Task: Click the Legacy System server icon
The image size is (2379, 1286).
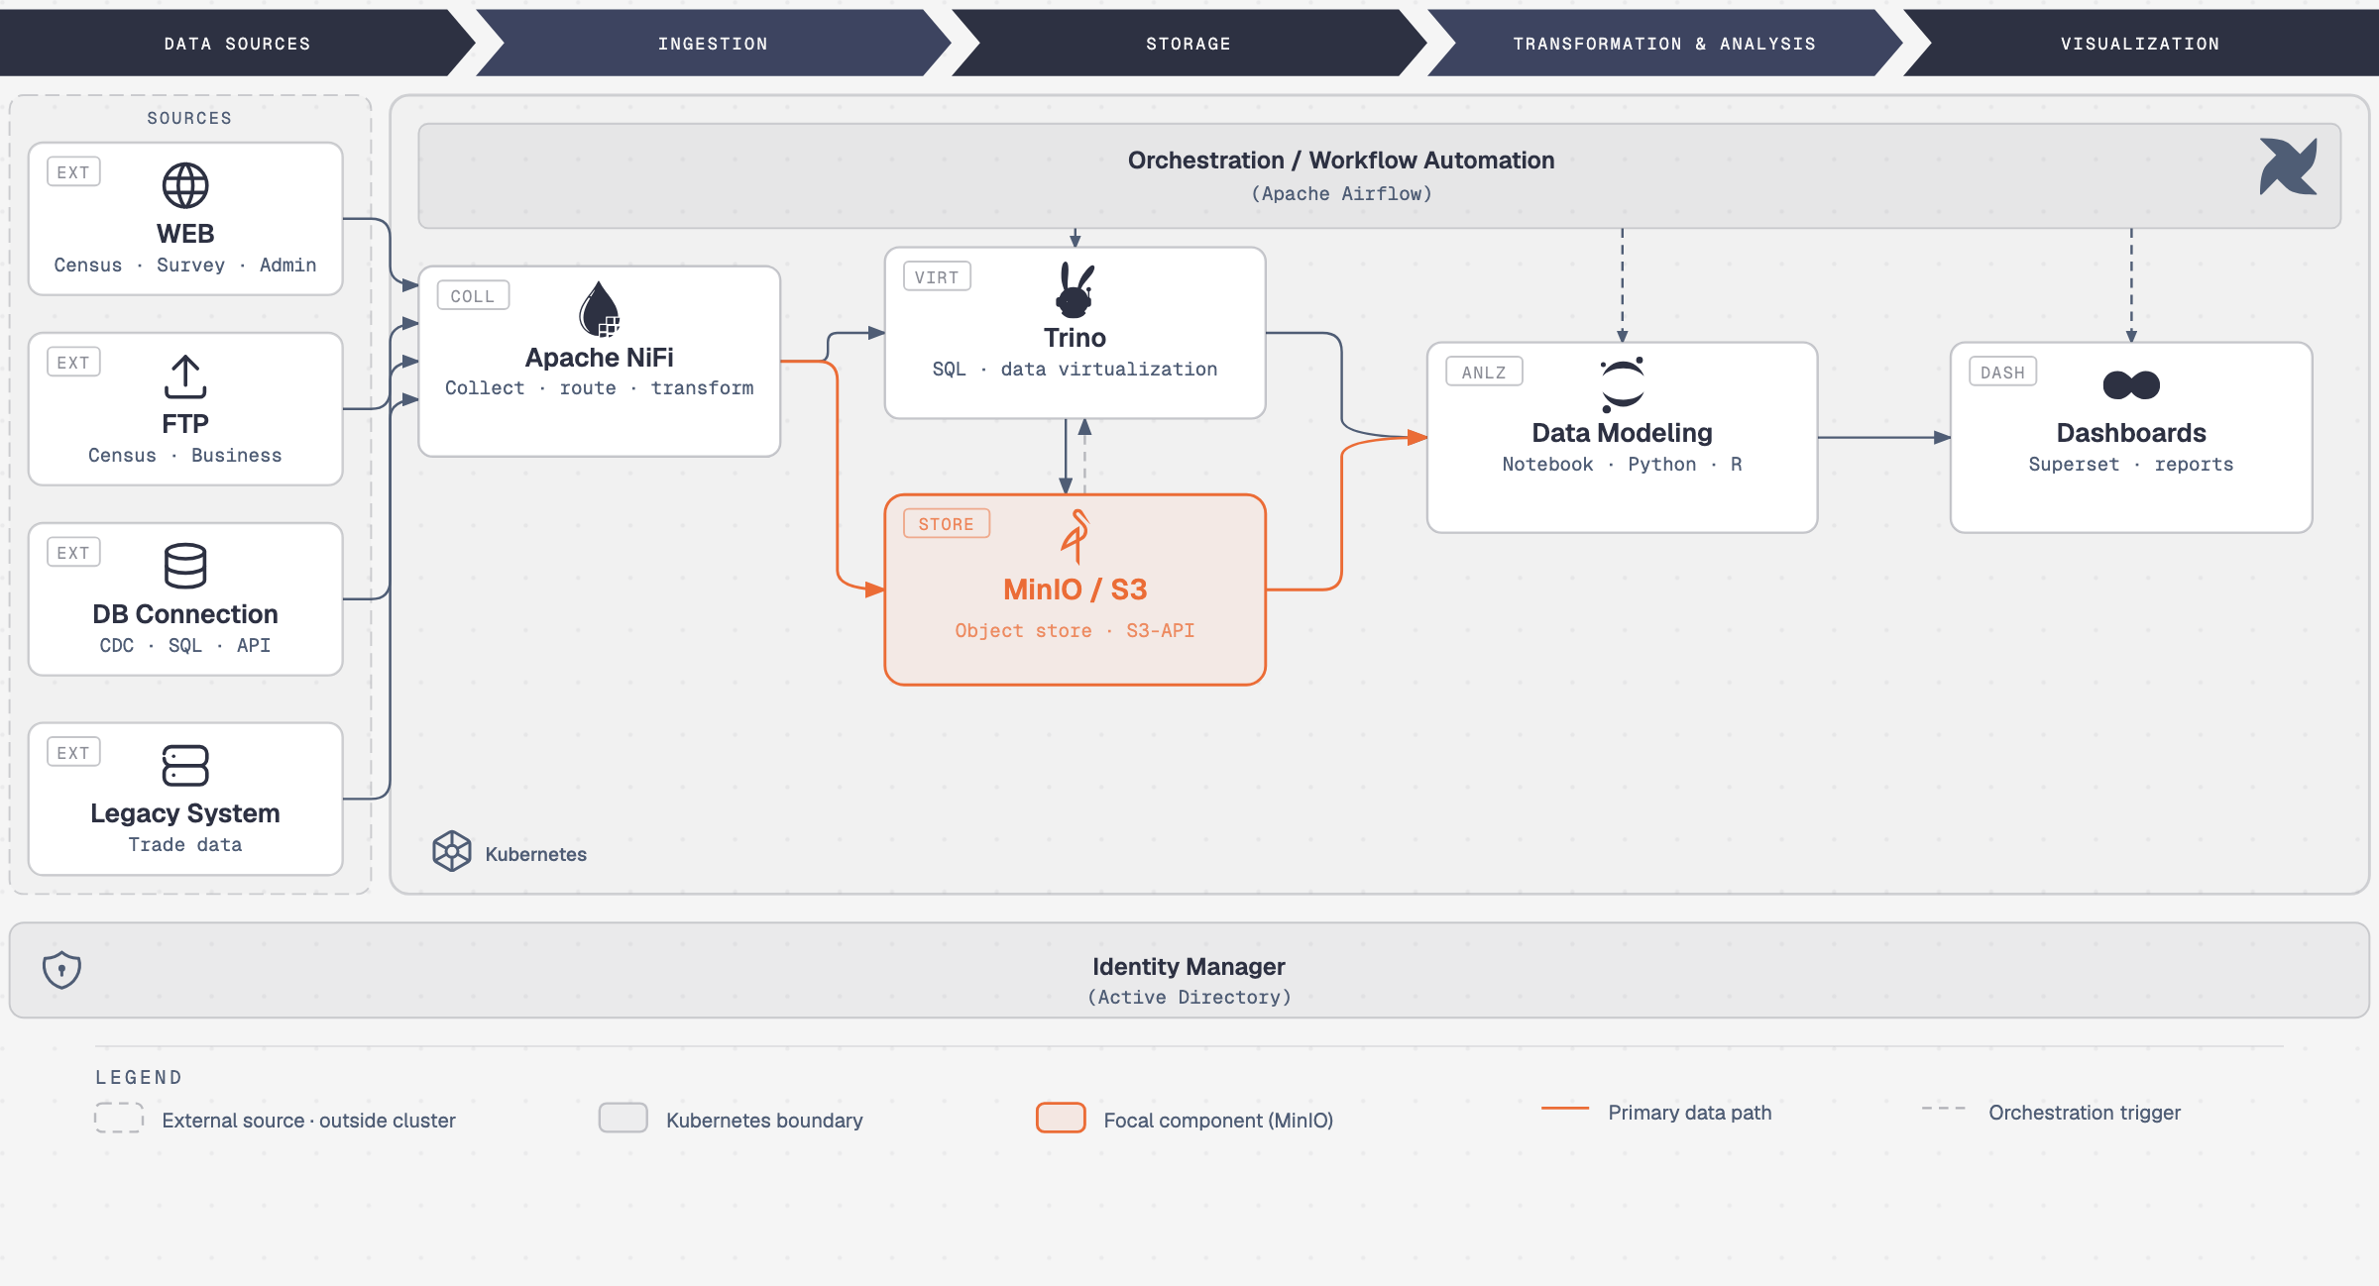Action: pos(185,766)
